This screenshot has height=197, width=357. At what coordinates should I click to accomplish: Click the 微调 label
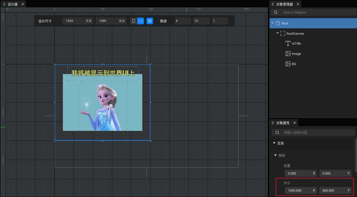pos(163,21)
